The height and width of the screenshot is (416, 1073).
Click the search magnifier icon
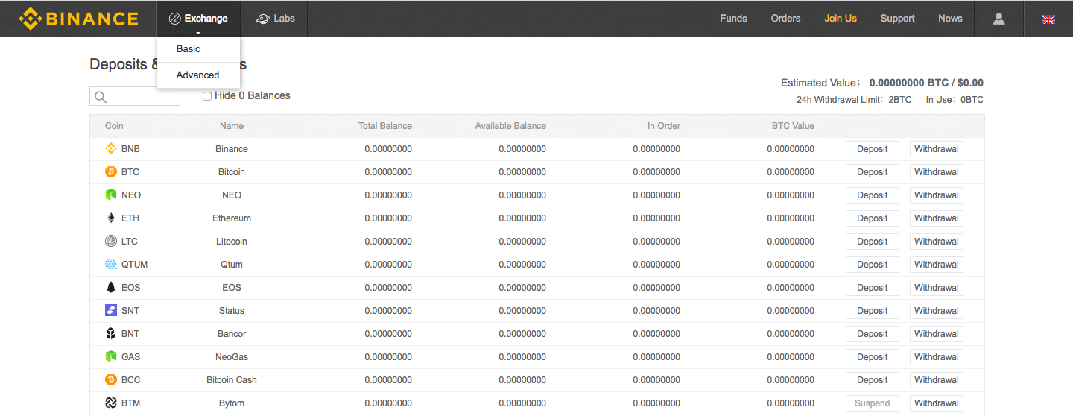[101, 97]
